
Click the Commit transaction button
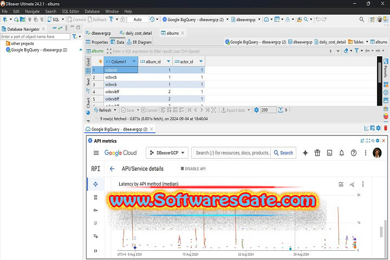pyautogui.click(x=77, y=19)
